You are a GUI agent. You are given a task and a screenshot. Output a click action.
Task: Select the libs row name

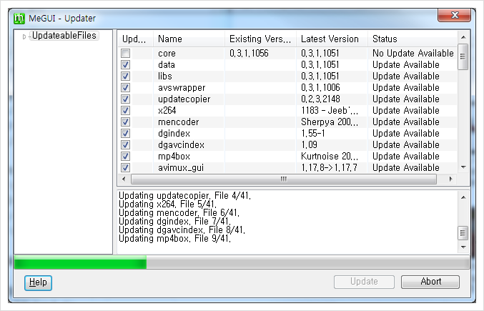pyautogui.click(x=165, y=76)
